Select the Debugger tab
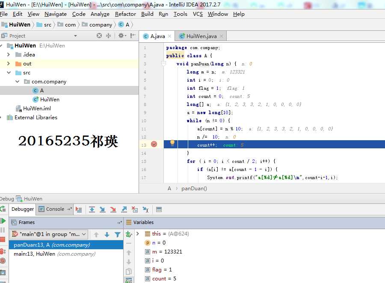Viewport: 385px width, 283px height. pos(23,209)
